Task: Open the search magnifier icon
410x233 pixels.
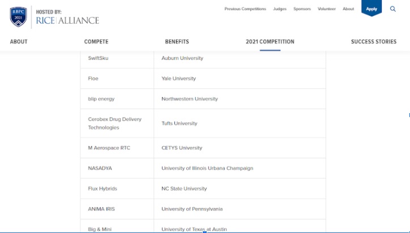Action: click(393, 9)
